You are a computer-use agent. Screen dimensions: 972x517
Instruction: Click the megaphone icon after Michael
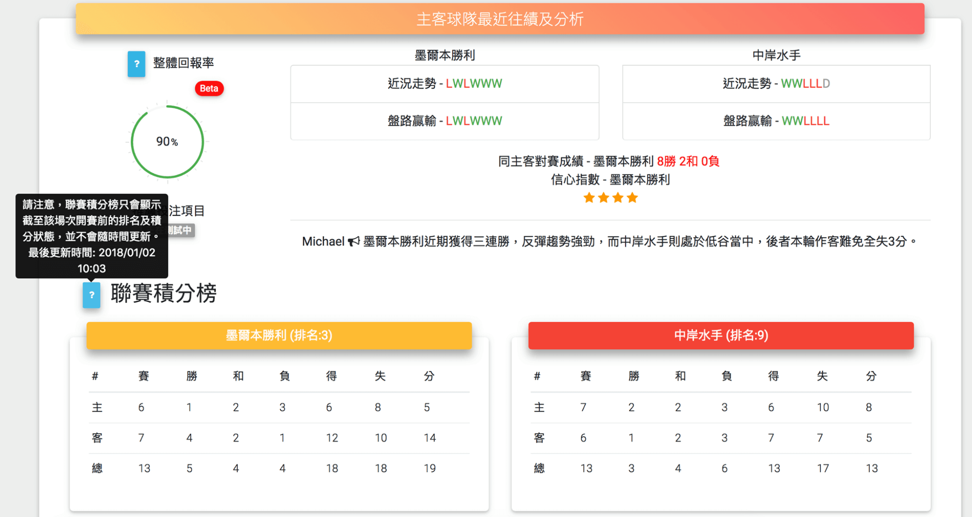coord(354,241)
